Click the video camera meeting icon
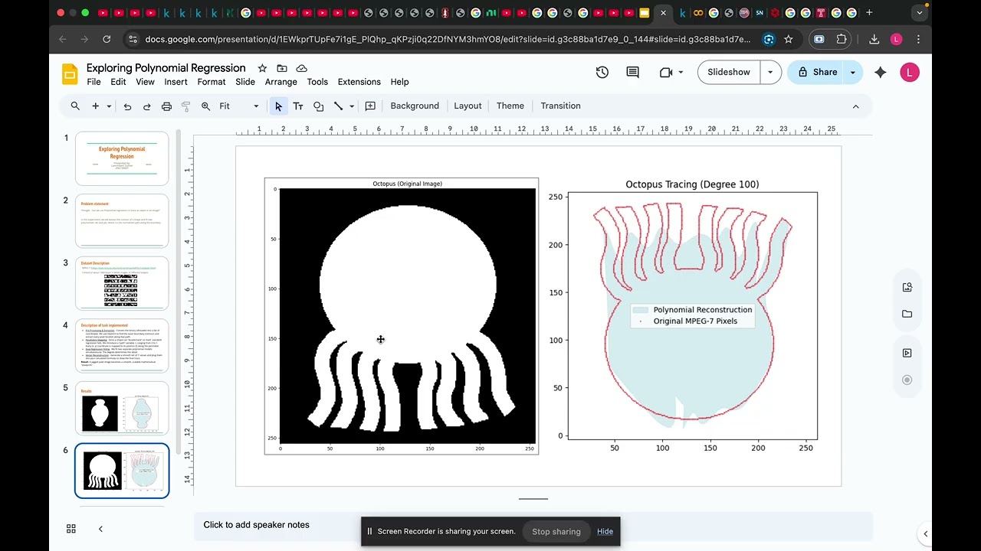The width and height of the screenshot is (981, 551). 665,72
